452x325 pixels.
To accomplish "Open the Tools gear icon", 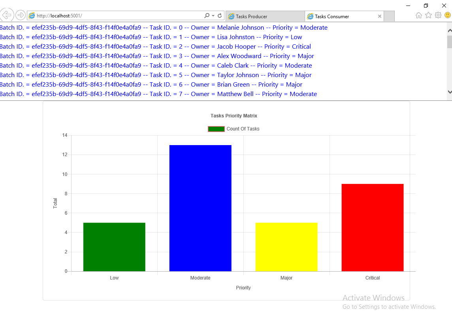I will click(438, 15).
